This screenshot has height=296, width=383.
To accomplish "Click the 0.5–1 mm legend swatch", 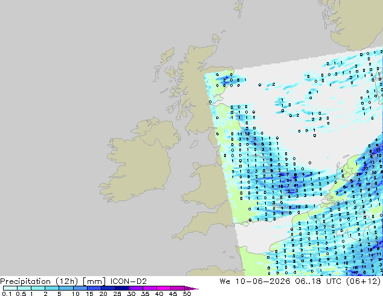I will 24,288.
